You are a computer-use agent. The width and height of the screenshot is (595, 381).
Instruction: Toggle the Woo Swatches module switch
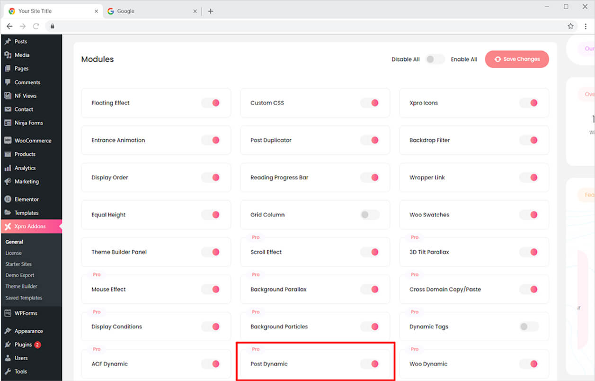tap(529, 215)
